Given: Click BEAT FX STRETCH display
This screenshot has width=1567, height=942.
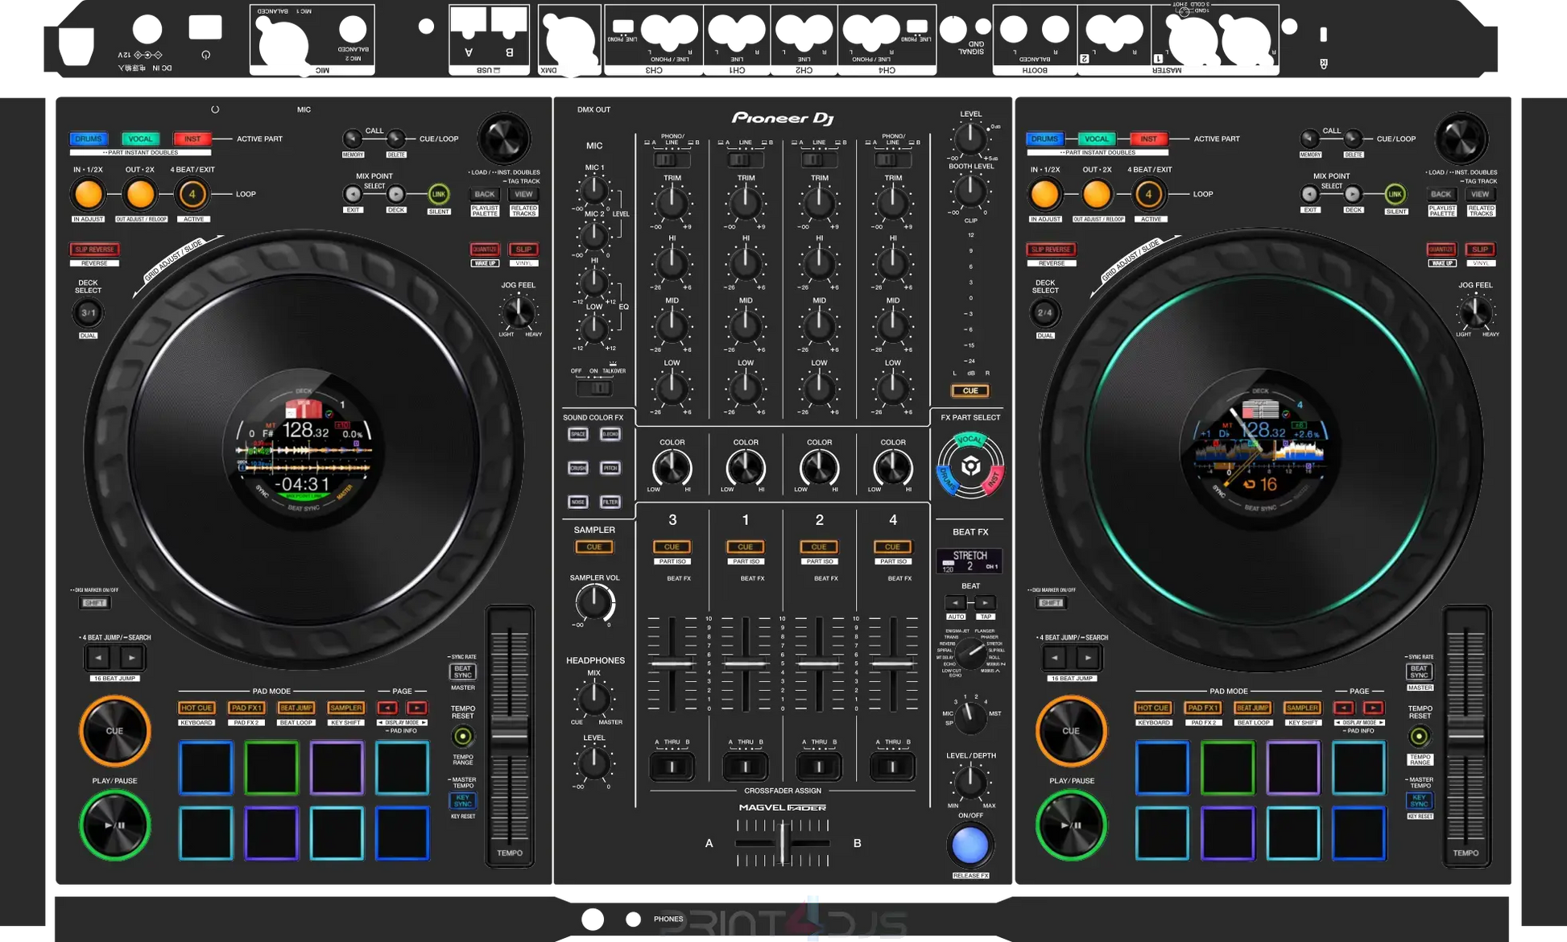Looking at the screenshot, I should pyautogui.click(x=970, y=560).
